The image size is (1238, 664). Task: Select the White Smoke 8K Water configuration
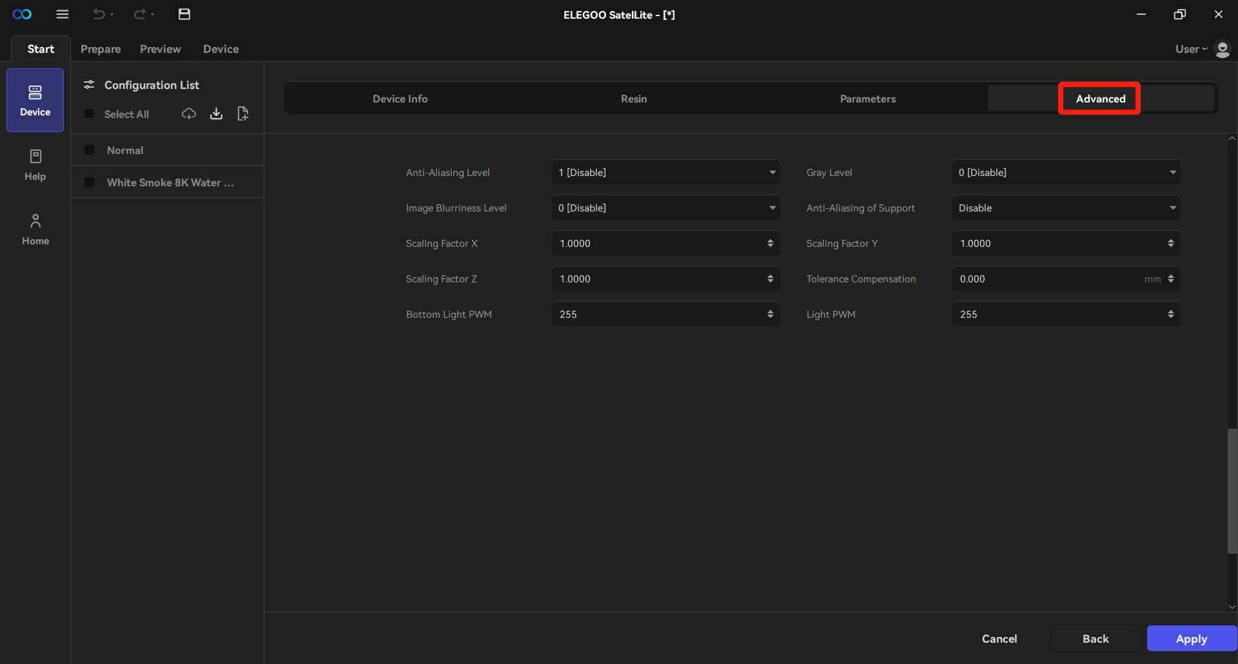tap(168, 182)
